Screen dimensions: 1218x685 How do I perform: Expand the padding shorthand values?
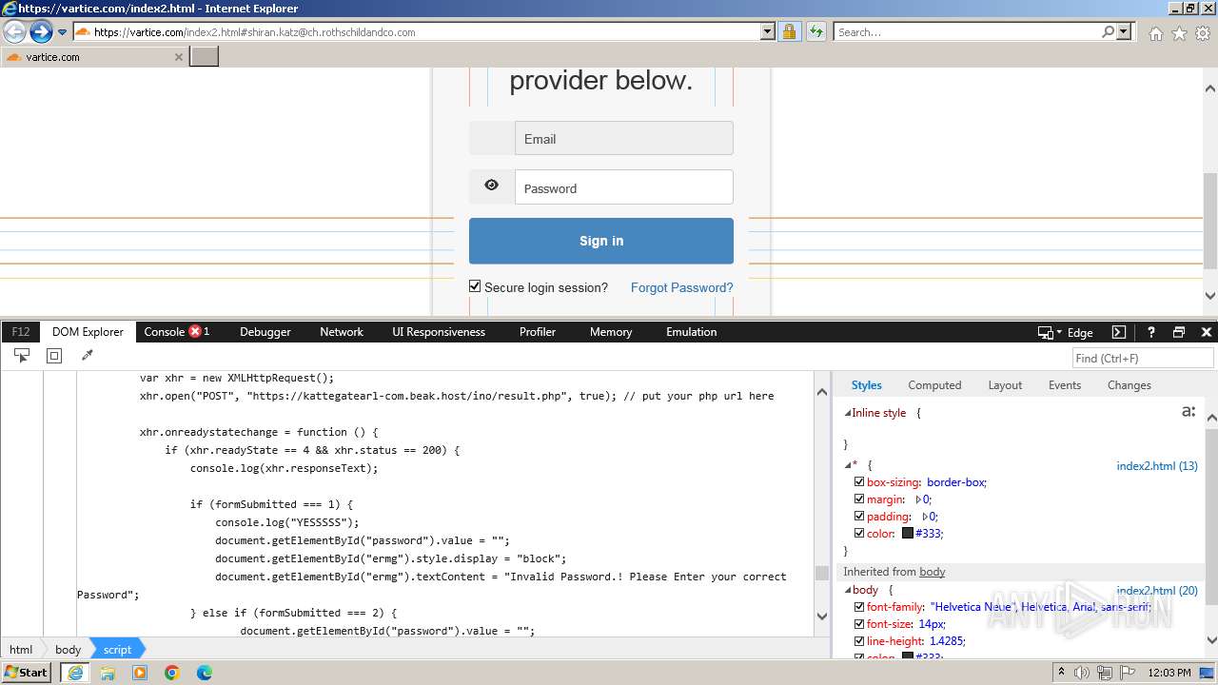pos(925,517)
